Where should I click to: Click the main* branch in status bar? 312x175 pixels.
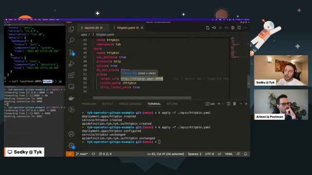coord(82,154)
